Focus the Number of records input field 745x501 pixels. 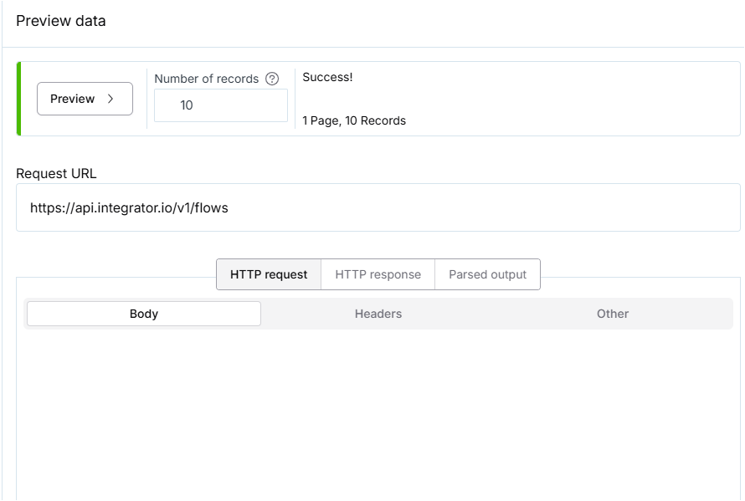tap(221, 105)
